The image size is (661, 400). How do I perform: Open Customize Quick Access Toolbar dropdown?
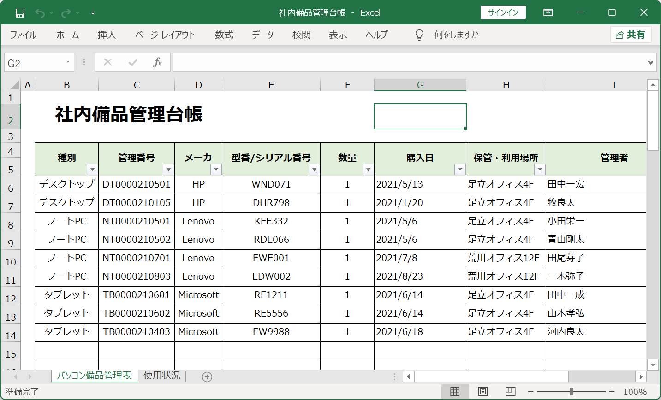click(x=93, y=13)
